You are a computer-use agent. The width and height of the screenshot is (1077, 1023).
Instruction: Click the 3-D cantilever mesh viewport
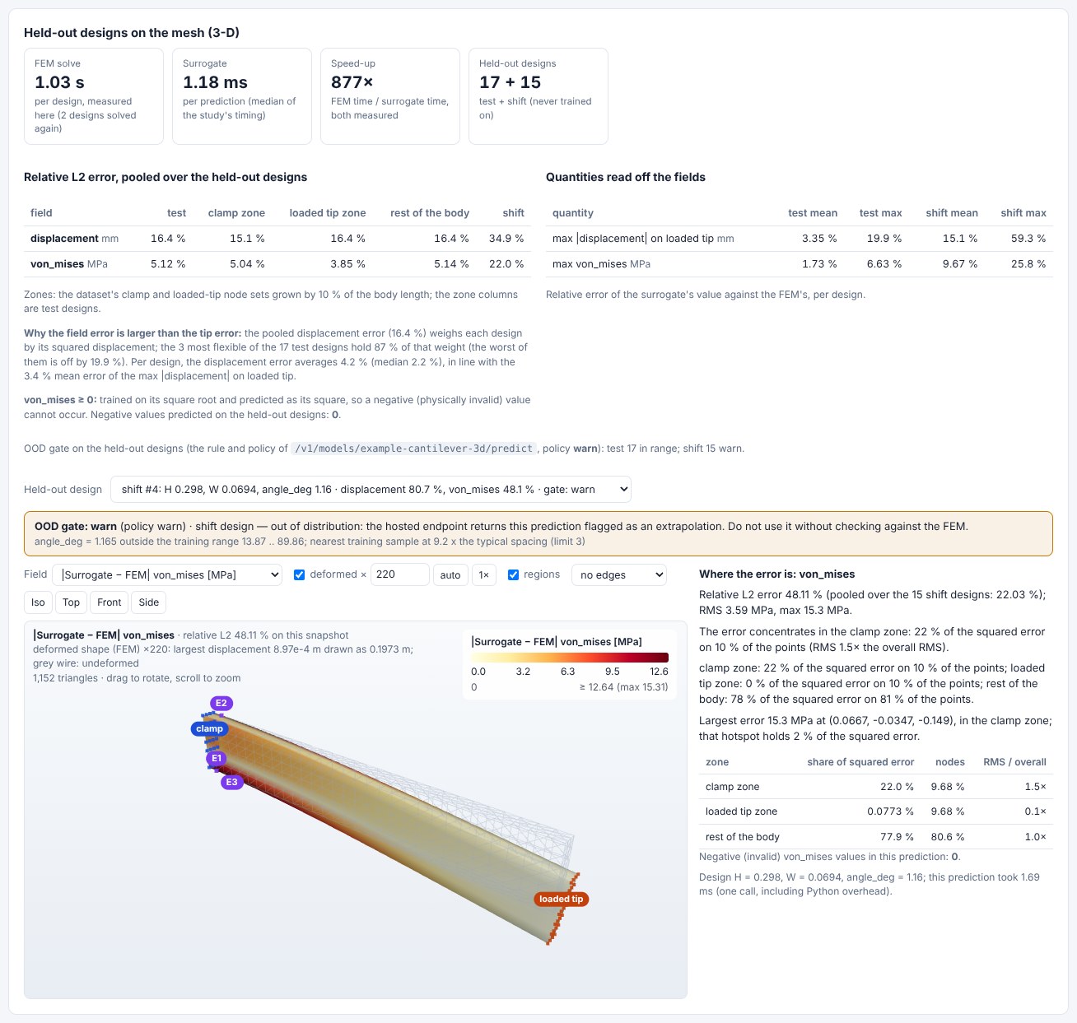click(x=356, y=810)
